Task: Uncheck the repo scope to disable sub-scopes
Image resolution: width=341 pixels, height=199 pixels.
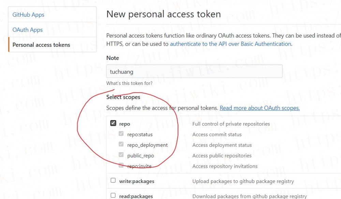Action: [x=113, y=123]
